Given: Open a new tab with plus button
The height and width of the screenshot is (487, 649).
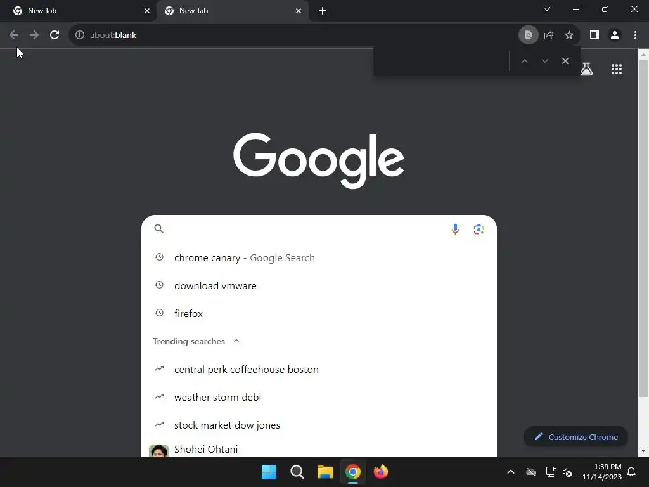Looking at the screenshot, I should tap(323, 11).
